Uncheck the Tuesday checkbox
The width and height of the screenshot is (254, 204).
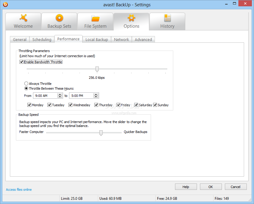(x=50, y=105)
